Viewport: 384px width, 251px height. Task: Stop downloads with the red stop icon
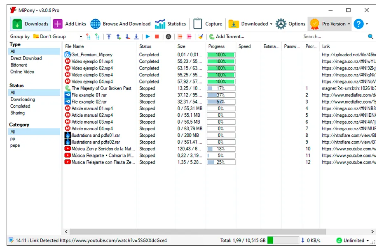pyautogui.click(x=157, y=37)
